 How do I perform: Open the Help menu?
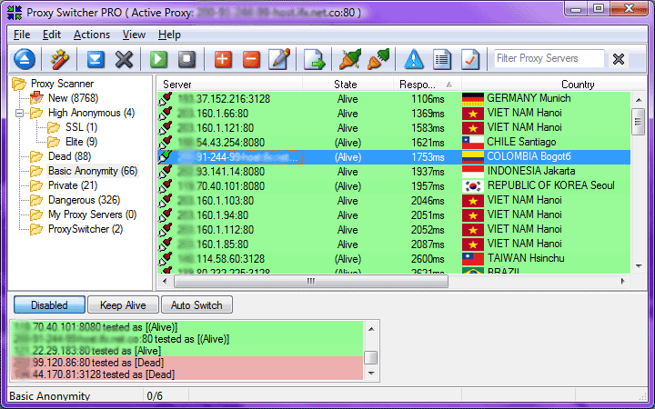[169, 35]
